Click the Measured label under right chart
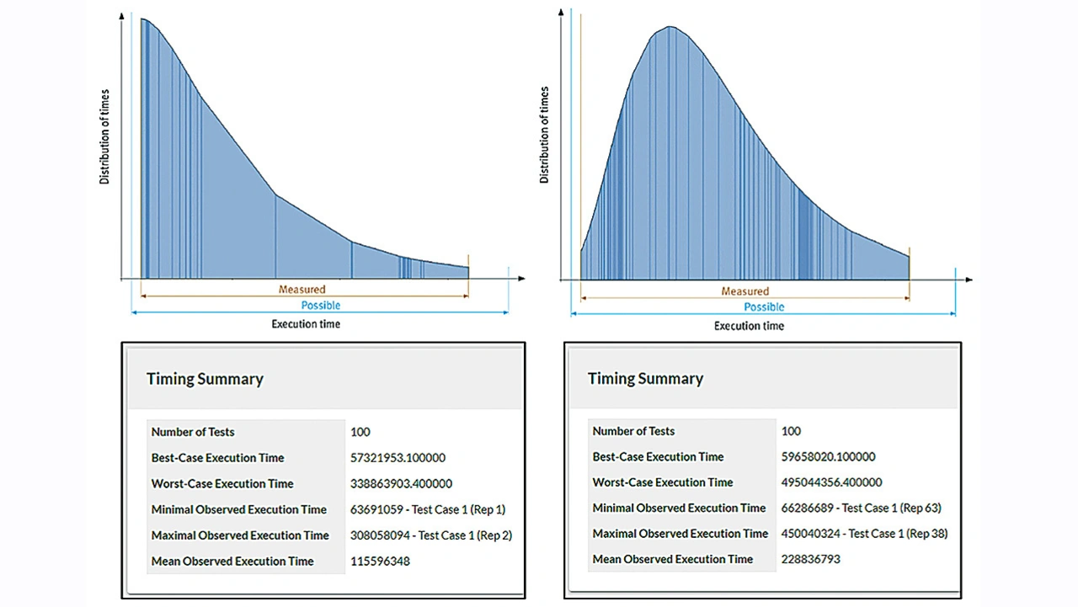The image size is (1078, 607). point(744,291)
